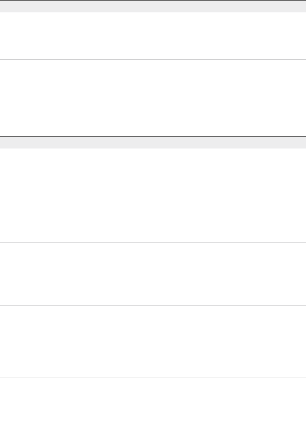This screenshot has width=306, height=421.
Task: Click divider between lower table's fourth and fifth rows
Action: tap(153, 333)
